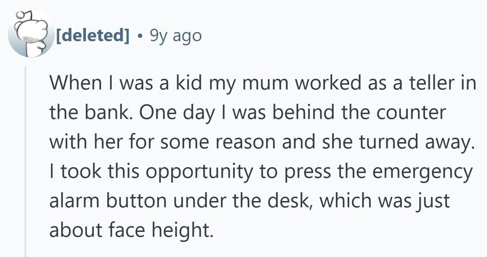Open the '9y ago' timestamp permalink

pos(176,36)
